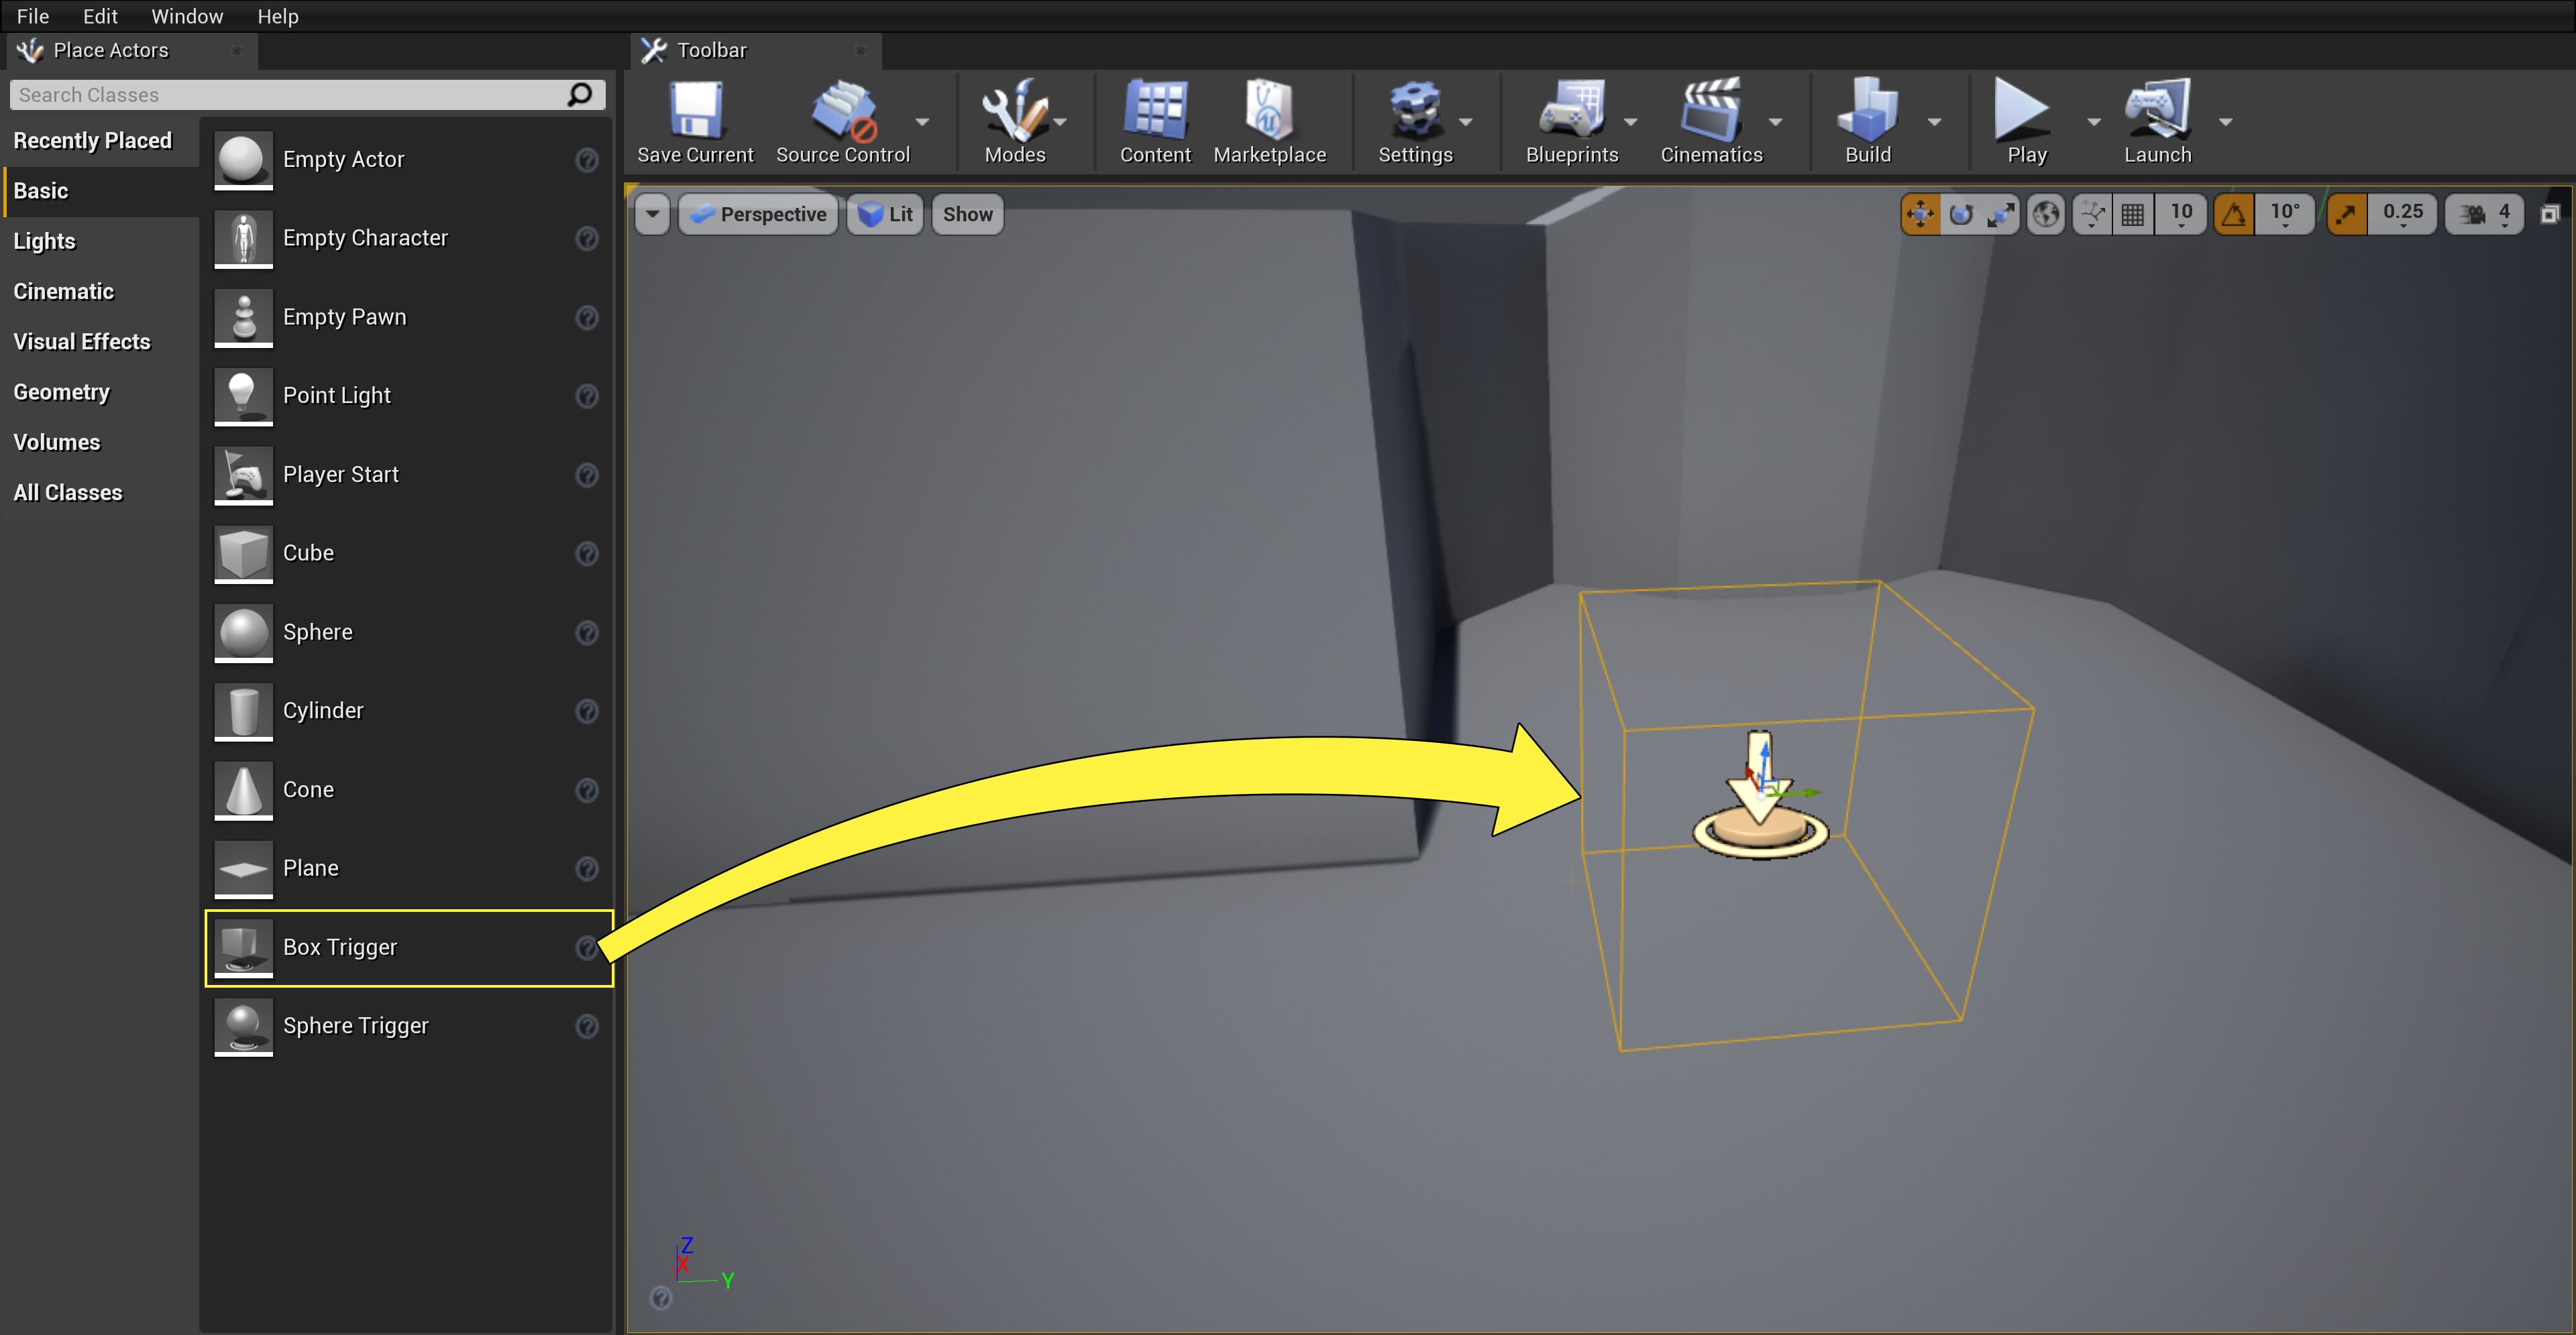Select the Sphere Trigger actor thumbnail
The height and width of the screenshot is (1335, 2576).
point(243,1027)
